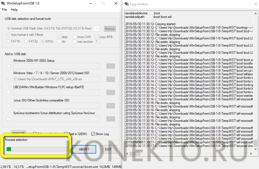Browse for Windows 2000/XP/2003 Setup source
Screen dimensions: 259x169
point(111,66)
